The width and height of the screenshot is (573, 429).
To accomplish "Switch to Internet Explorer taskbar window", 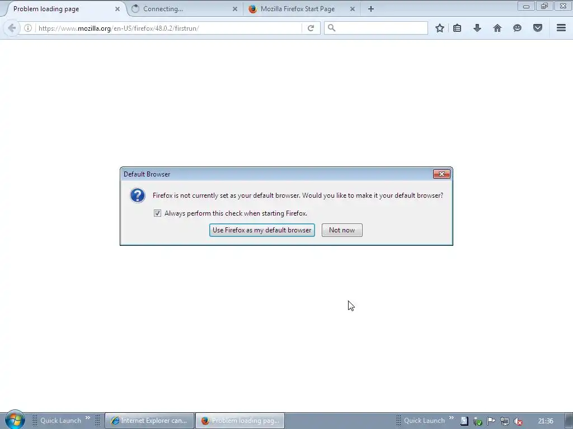I will 149,421.
